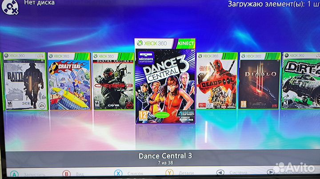This screenshot has height=179, width=320.
Task: Click the Детали label
Action: tap(186, 173)
